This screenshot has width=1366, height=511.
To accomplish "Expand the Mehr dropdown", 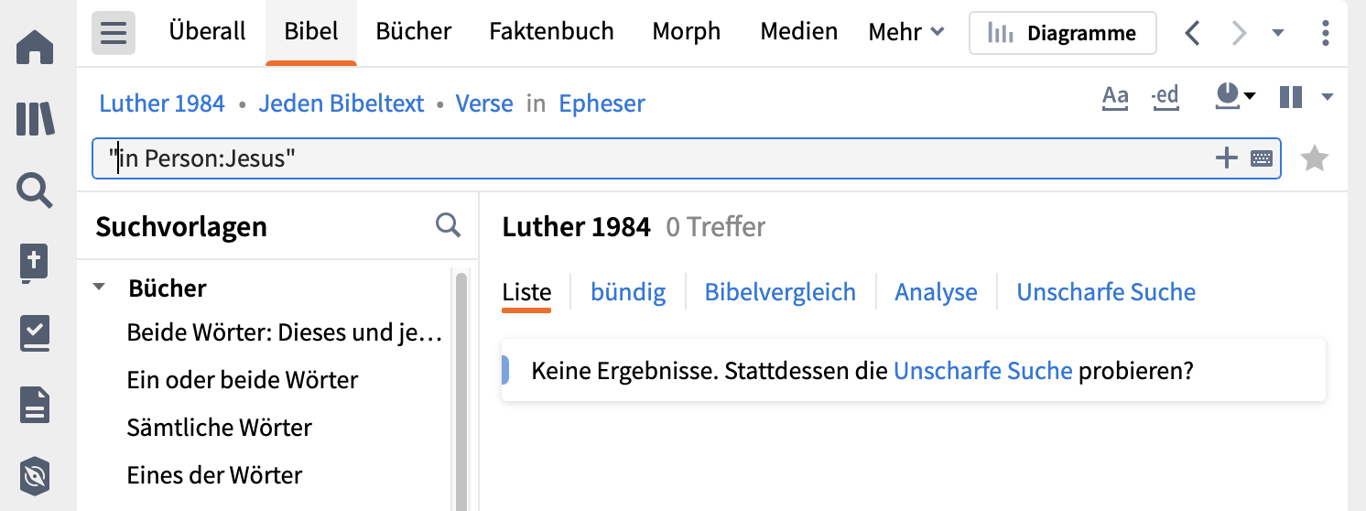I will pyautogui.click(x=905, y=32).
